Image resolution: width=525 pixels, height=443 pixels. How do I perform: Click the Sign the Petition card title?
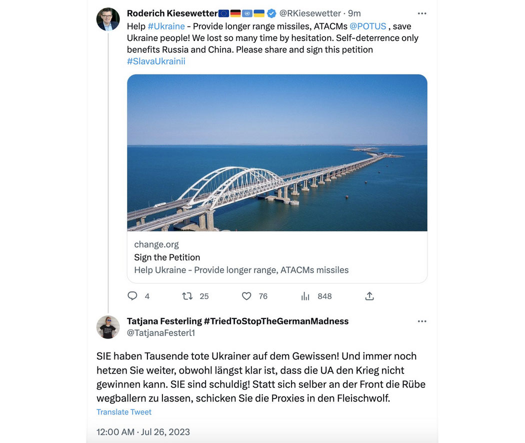pyautogui.click(x=167, y=257)
